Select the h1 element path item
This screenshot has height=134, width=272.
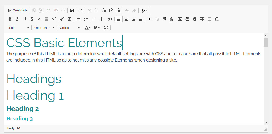(19, 128)
